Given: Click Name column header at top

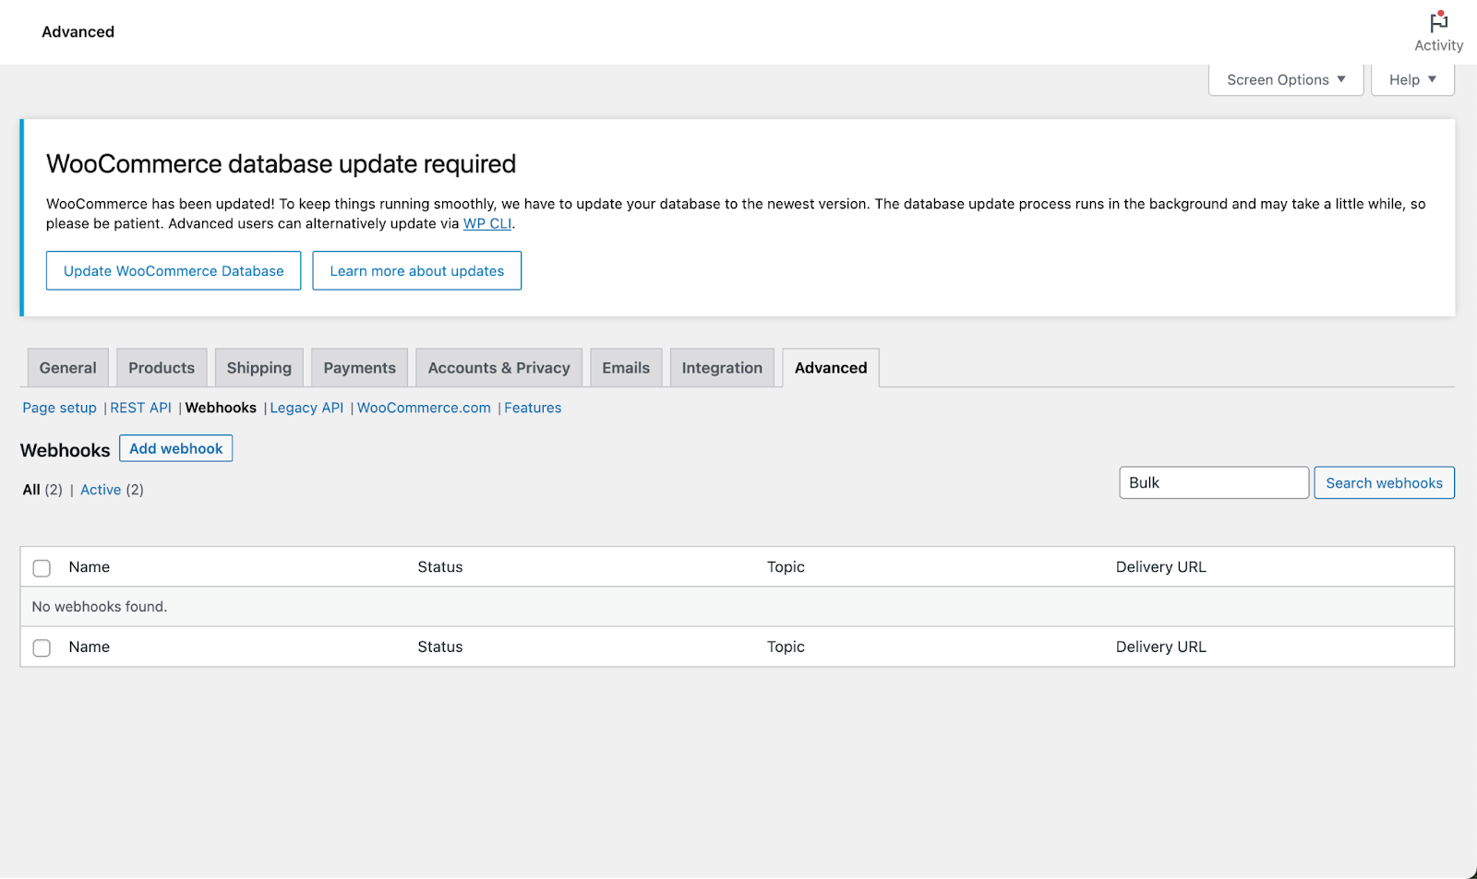Looking at the screenshot, I should [x=90, y=567].
